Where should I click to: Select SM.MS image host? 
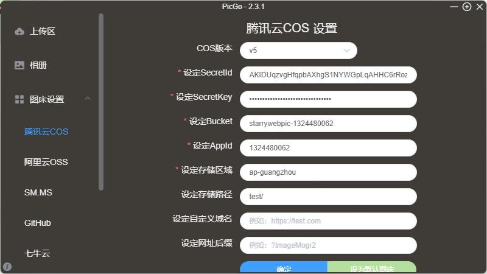[x=38, y=192]
